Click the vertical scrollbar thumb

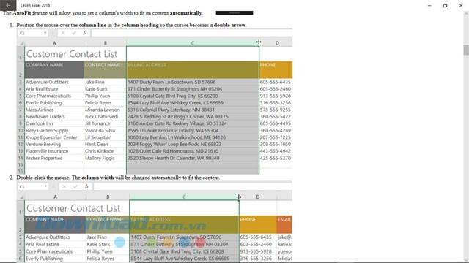point(466,50)
